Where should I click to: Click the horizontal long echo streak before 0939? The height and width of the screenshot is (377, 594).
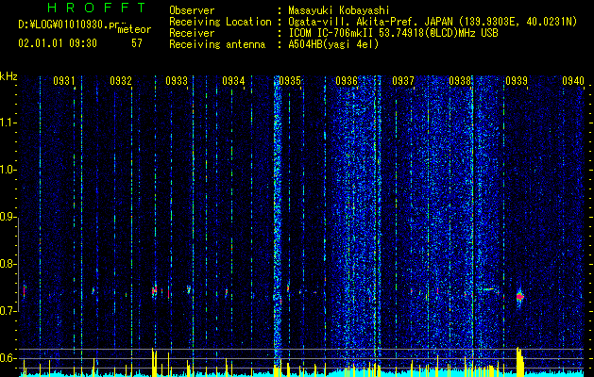488,289
